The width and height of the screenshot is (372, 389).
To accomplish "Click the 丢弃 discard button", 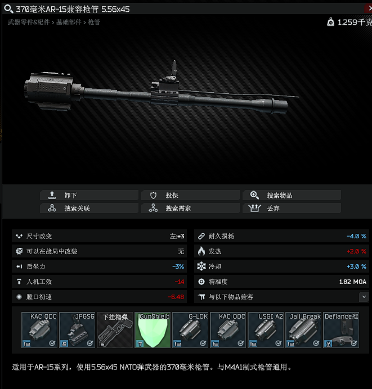I will click(x=292, y=208).
